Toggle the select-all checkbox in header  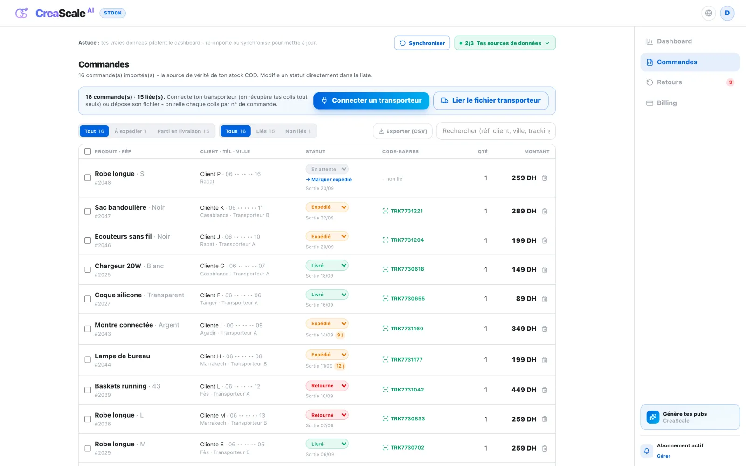point(88,151)
